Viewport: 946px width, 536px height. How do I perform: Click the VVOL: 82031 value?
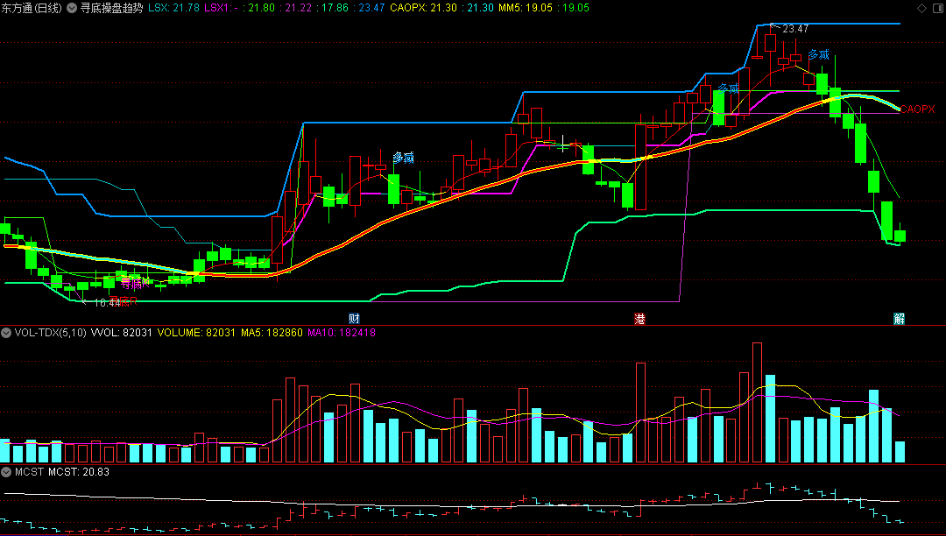click(x=121, y=333)
